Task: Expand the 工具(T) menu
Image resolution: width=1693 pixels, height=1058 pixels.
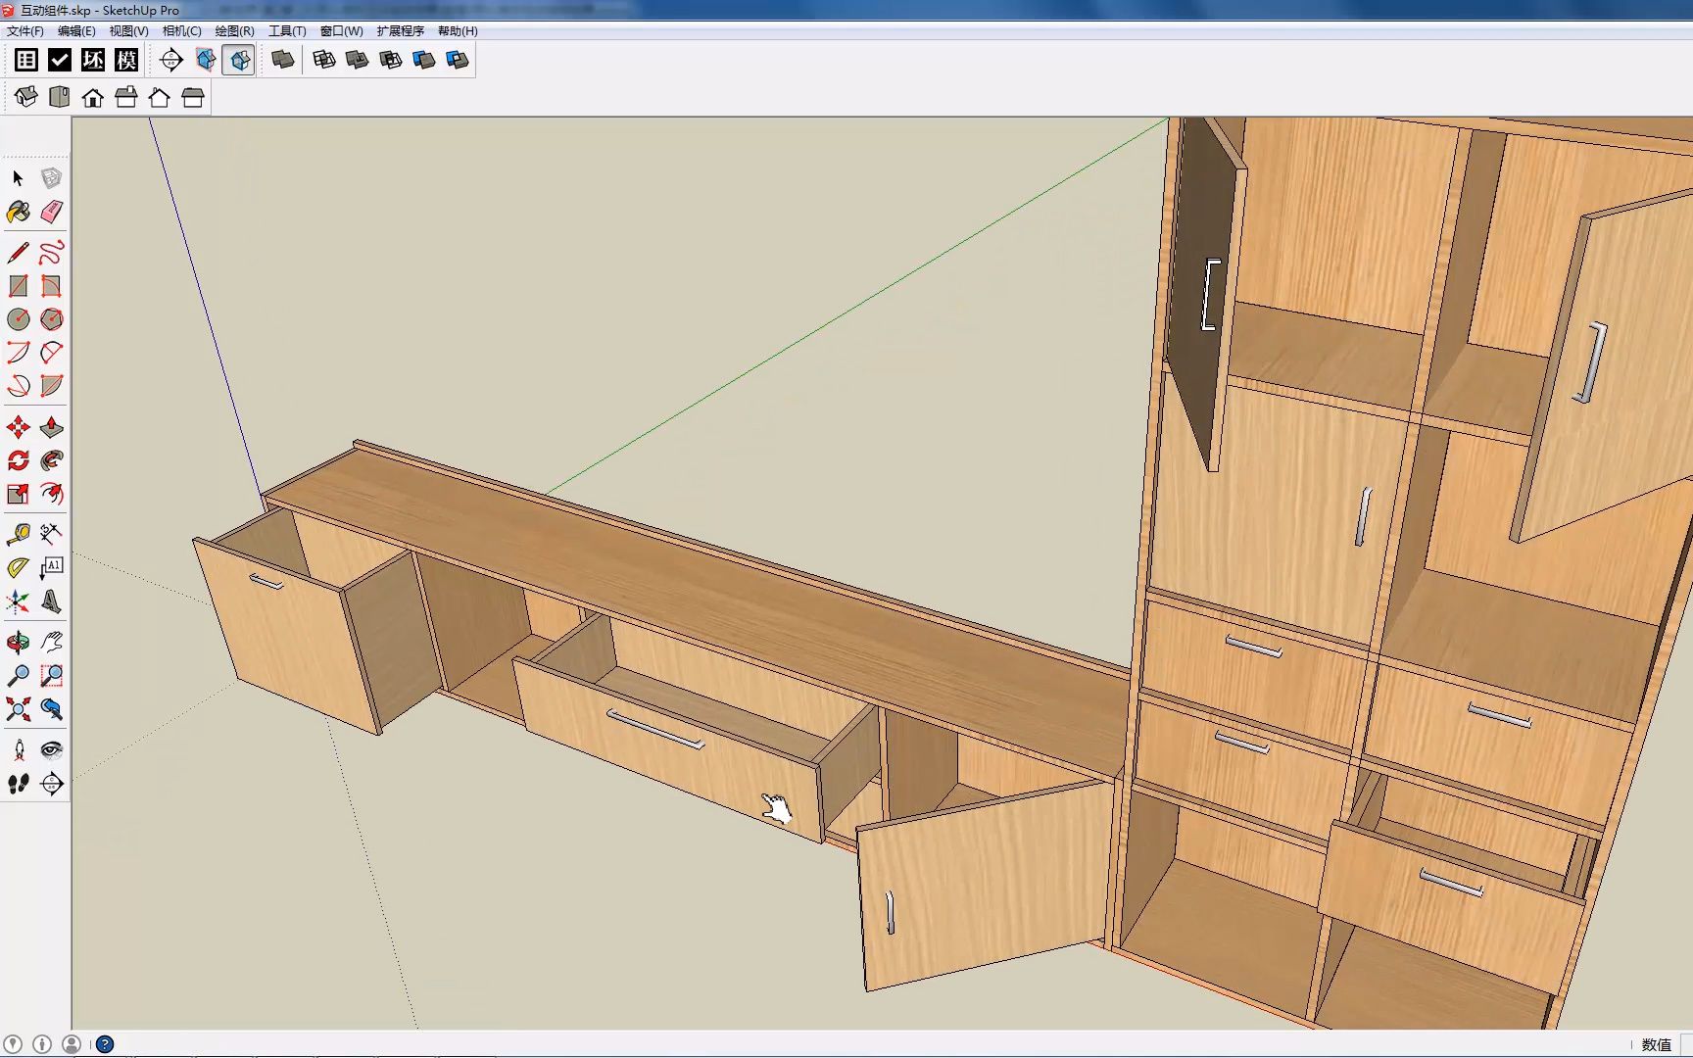Action: pyautogui.click(x=287, y=31)
